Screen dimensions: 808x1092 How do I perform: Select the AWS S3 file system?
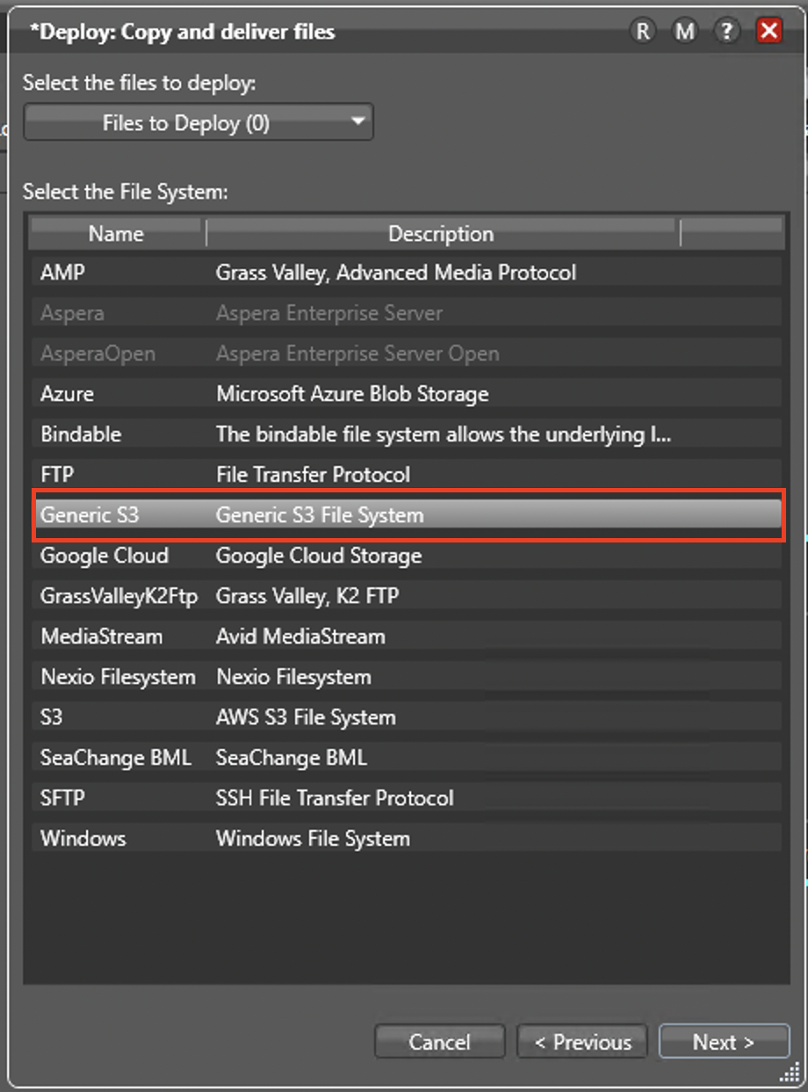(x=407, y=717)
